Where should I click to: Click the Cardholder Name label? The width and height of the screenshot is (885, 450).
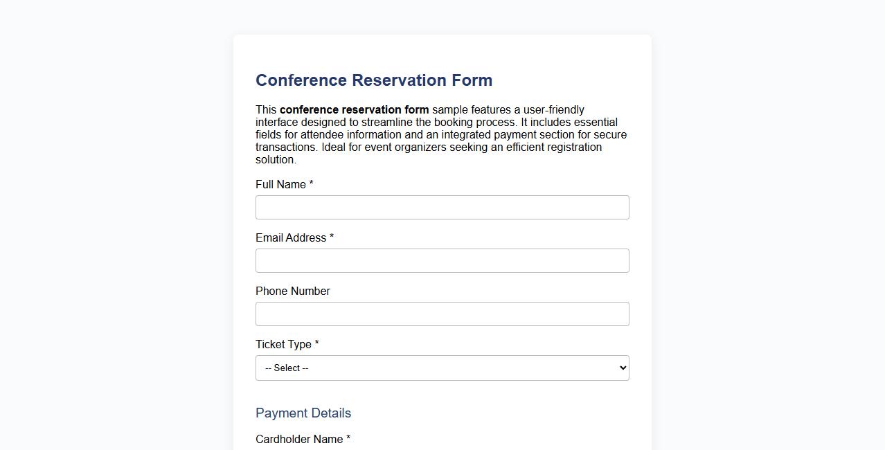298,439
